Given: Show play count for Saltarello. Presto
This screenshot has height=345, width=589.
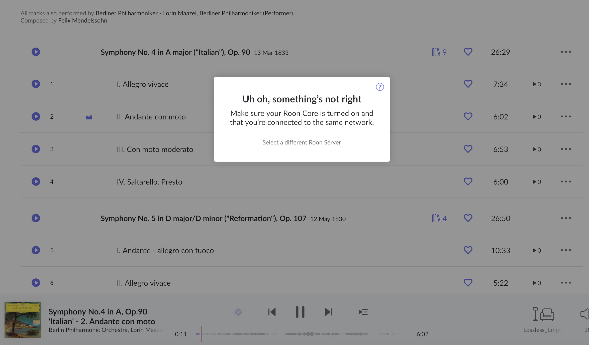Looking at the screenshot, I should point(537,182).
